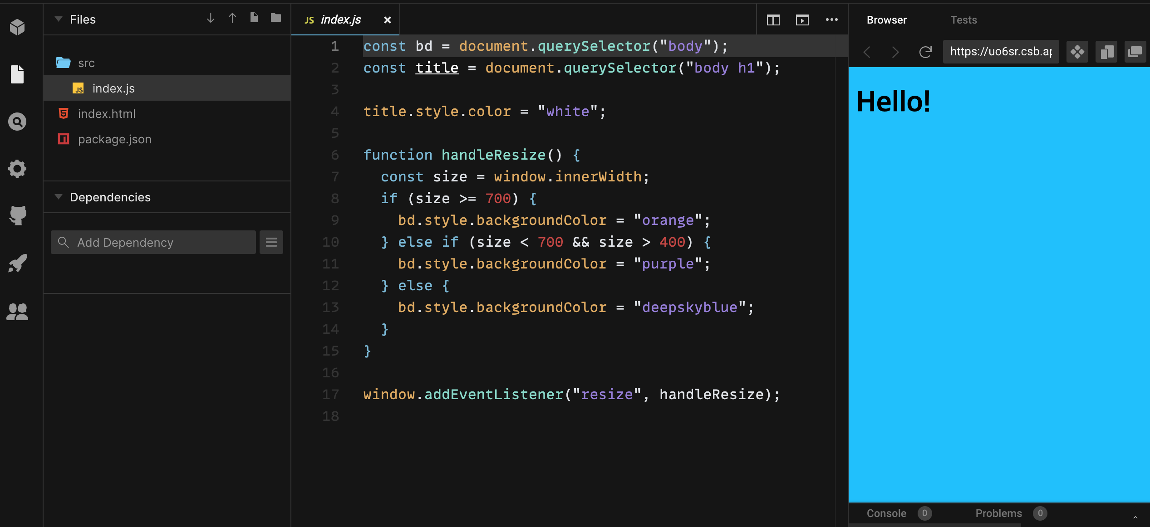Viewport: 1150px width, 527px height.
Task: Switch to the Tests tab
Action: 963,20
